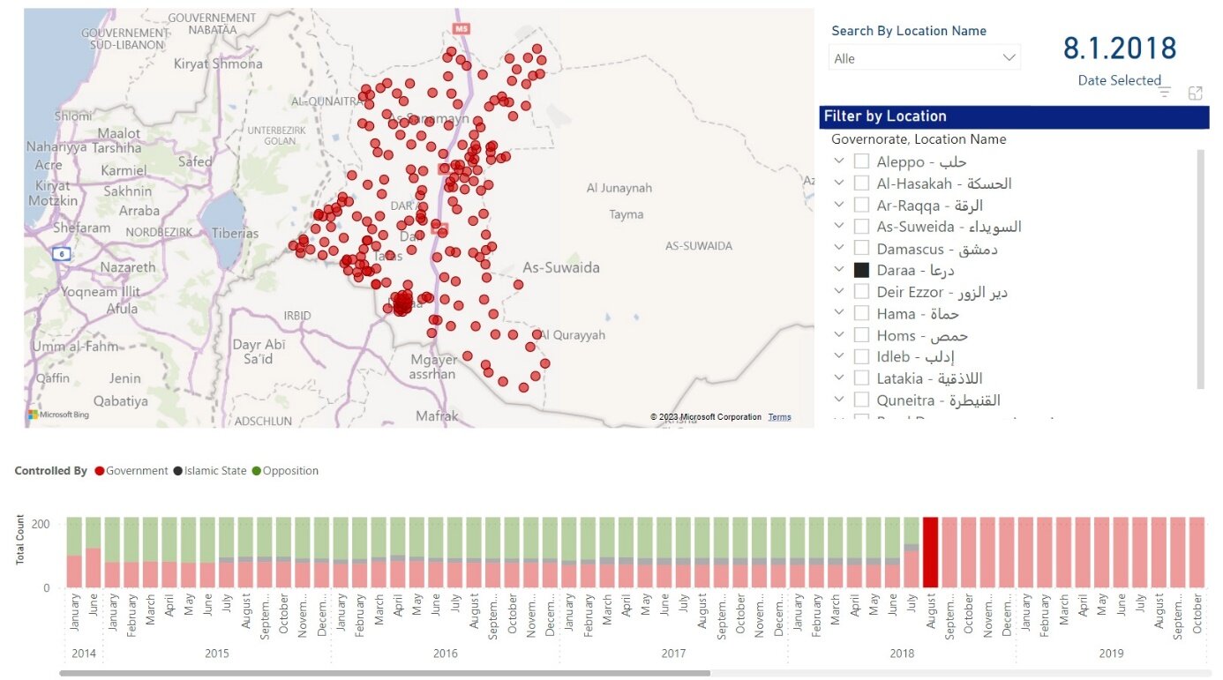Click the Islamic State legend marker
Viewport: 1223px width, 680px height.
point(177,471)
